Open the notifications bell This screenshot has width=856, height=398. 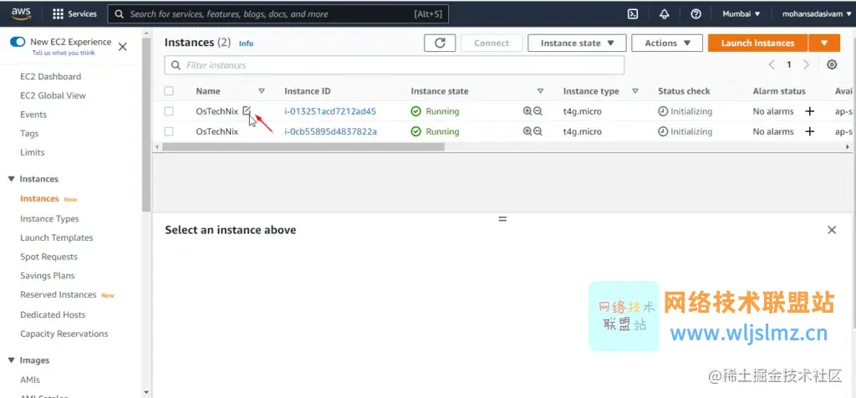[665, 14]
